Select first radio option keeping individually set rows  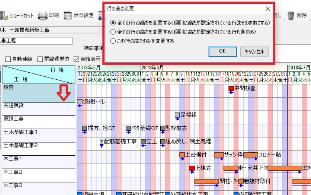click(113, 23)
